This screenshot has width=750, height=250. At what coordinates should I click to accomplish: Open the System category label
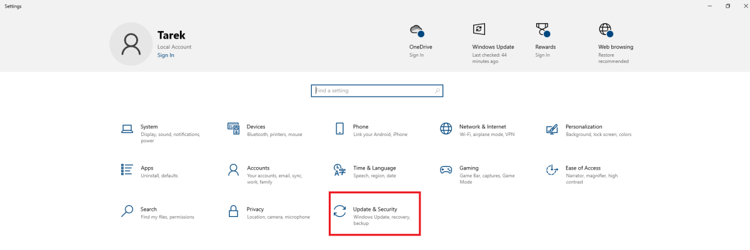click(x=149, y=127)
